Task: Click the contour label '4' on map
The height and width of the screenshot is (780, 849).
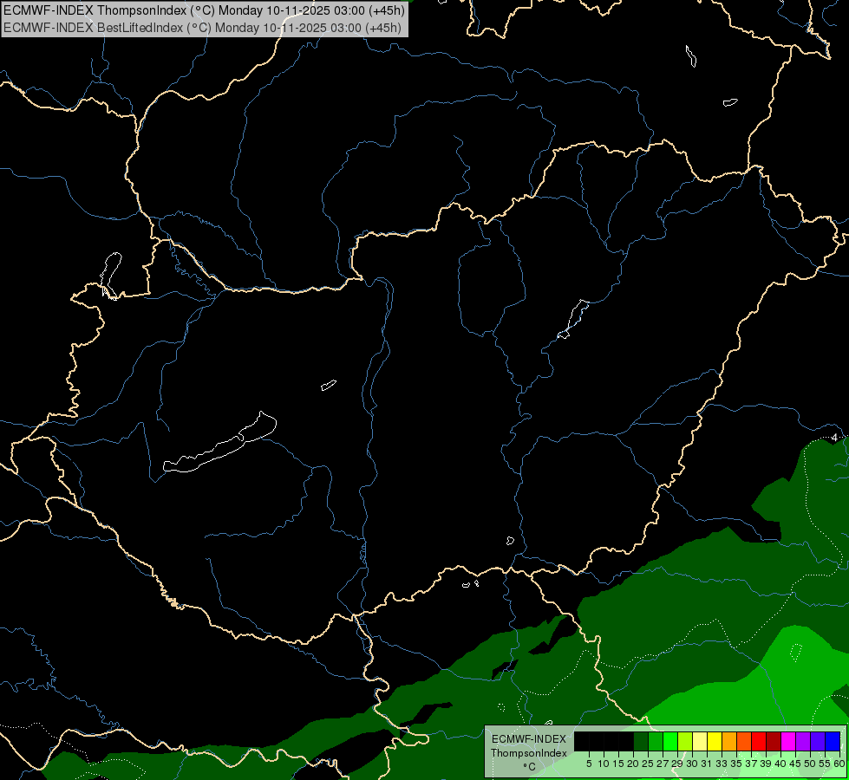Action: [x=834, y=437]
